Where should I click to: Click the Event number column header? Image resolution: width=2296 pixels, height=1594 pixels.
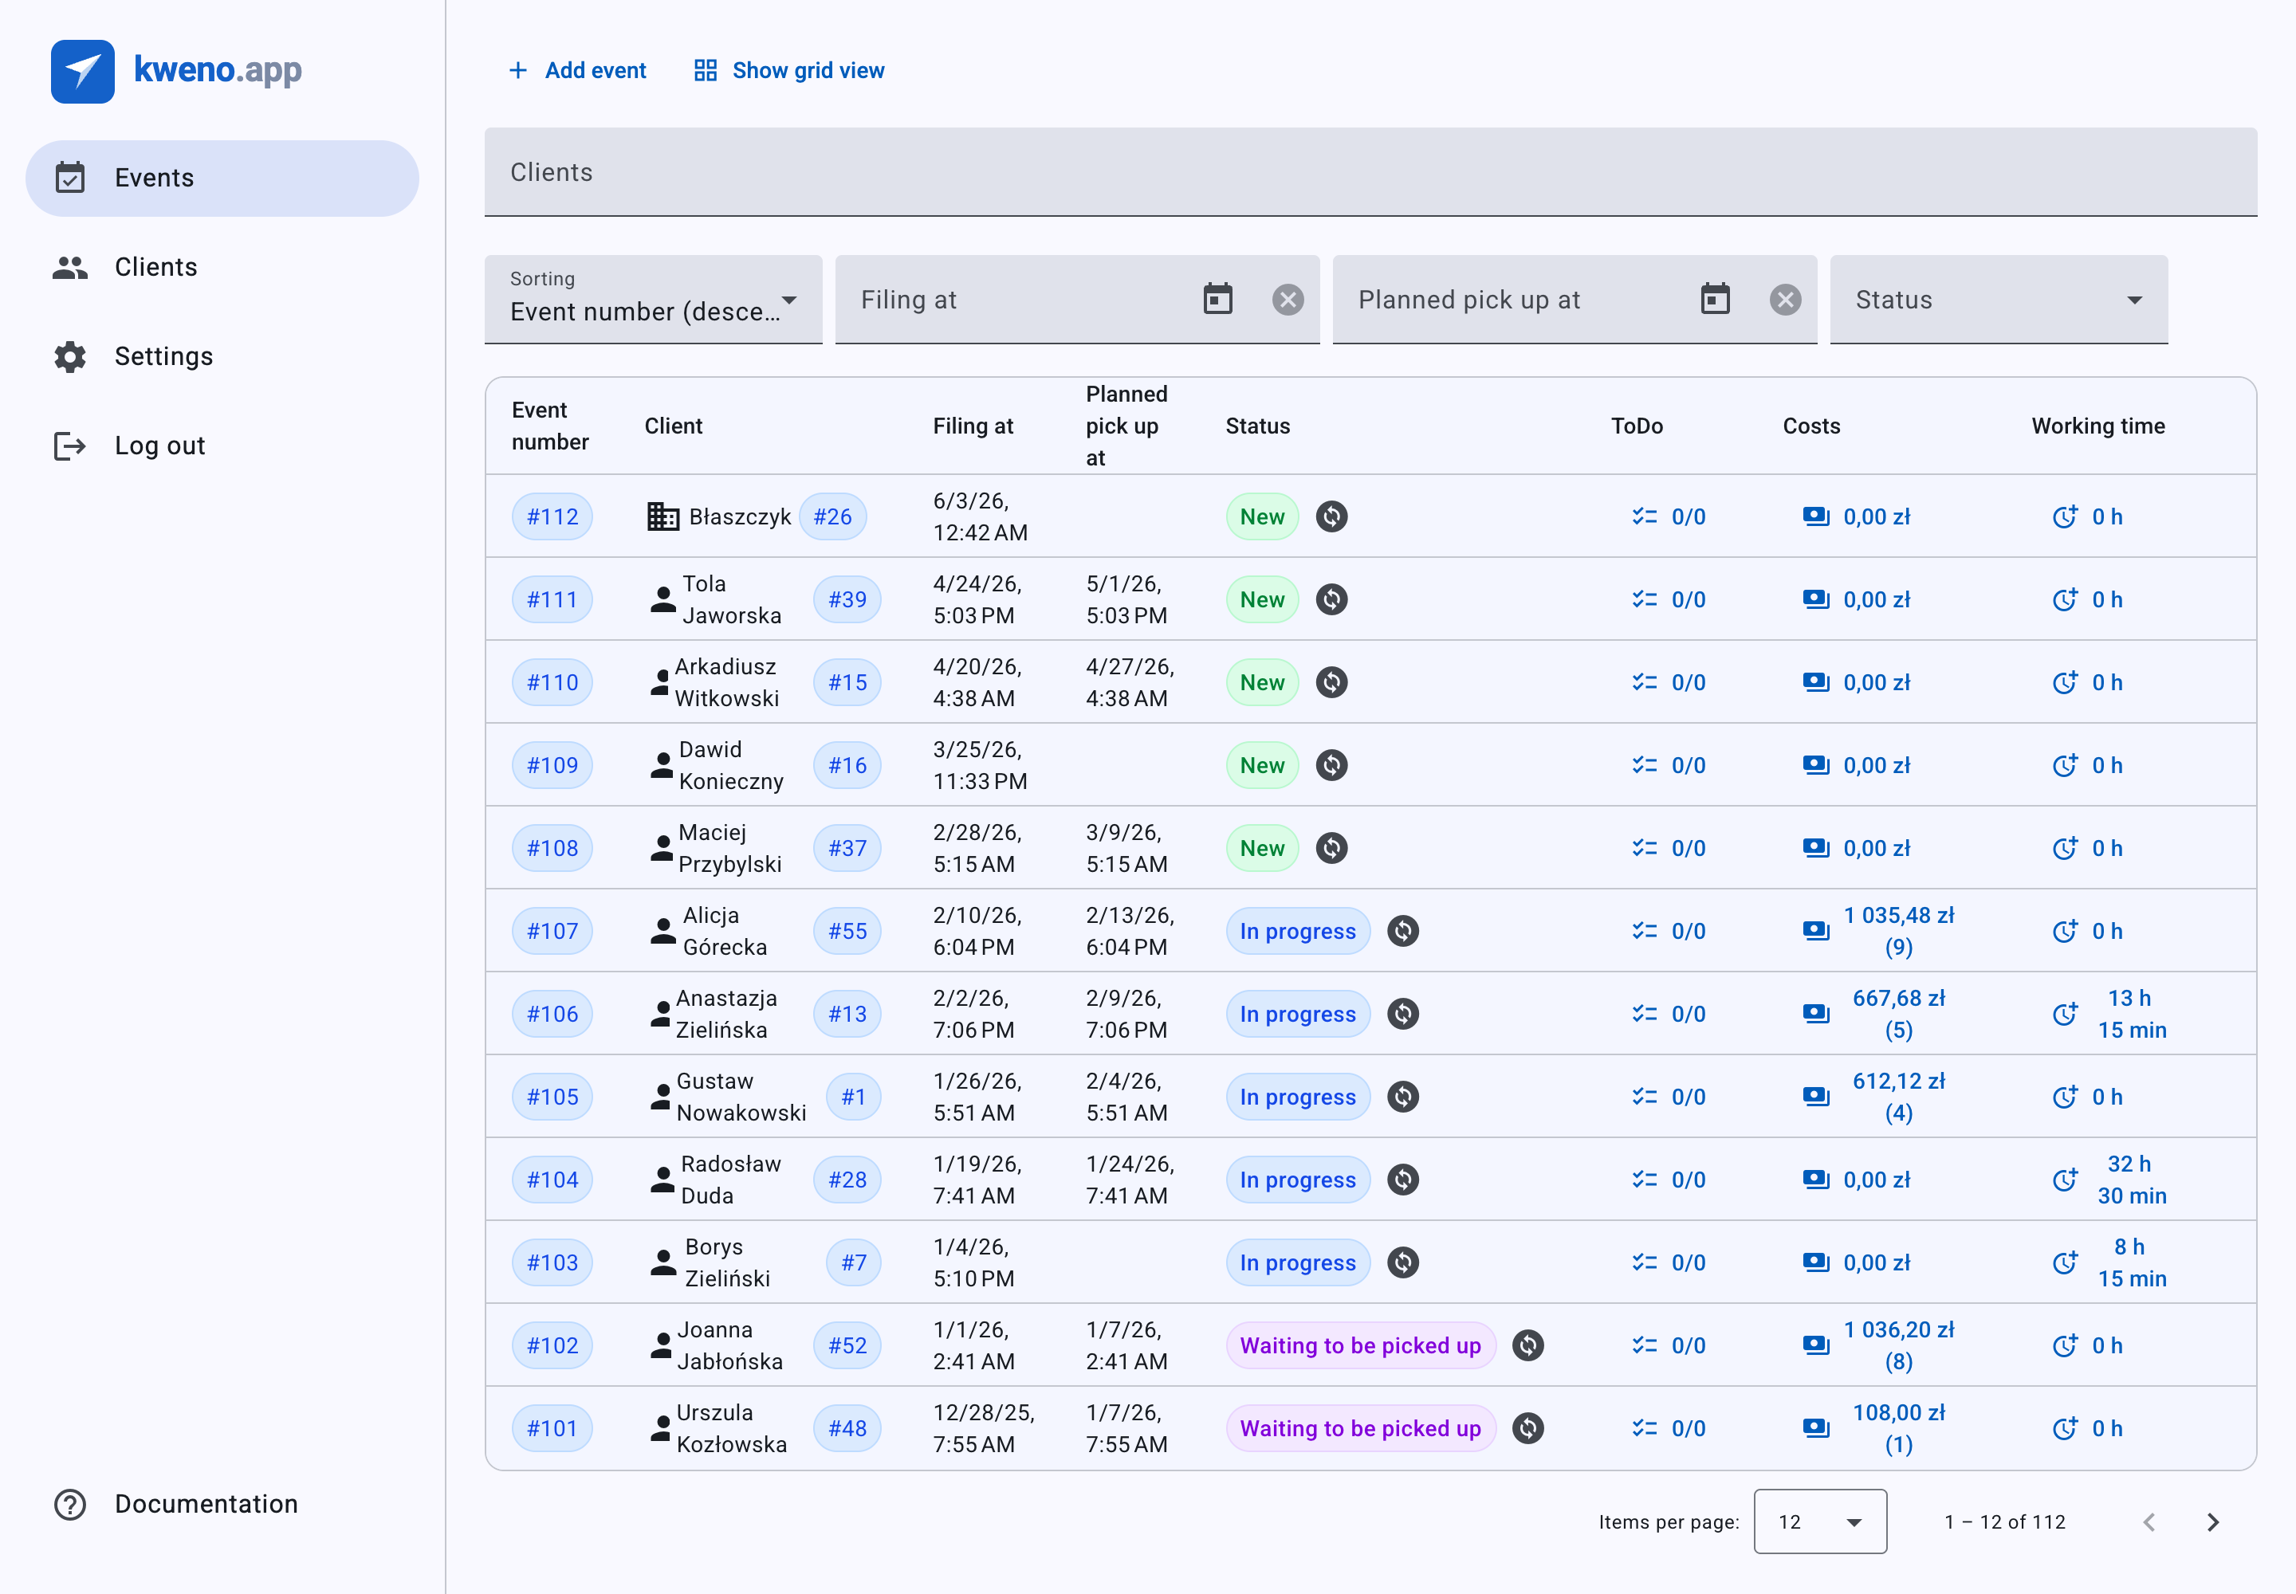[x=551, y=426]
